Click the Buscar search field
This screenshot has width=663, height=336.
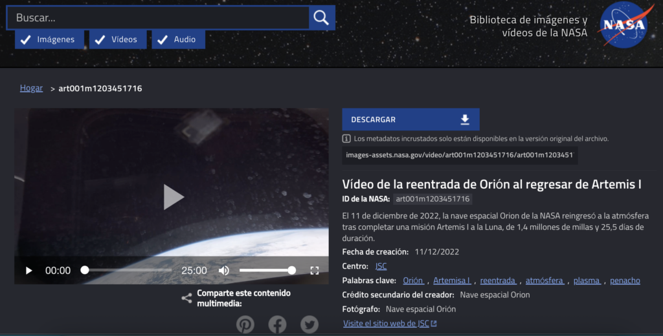pos(158,17)
